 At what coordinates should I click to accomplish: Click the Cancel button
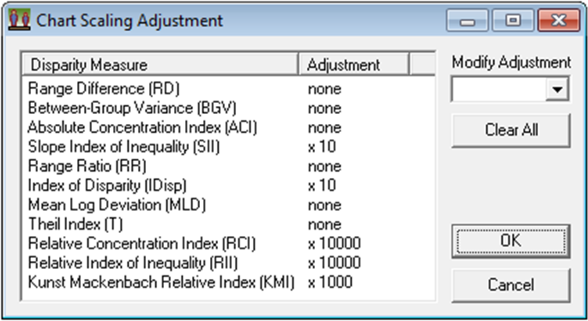[x=510, y=285]
